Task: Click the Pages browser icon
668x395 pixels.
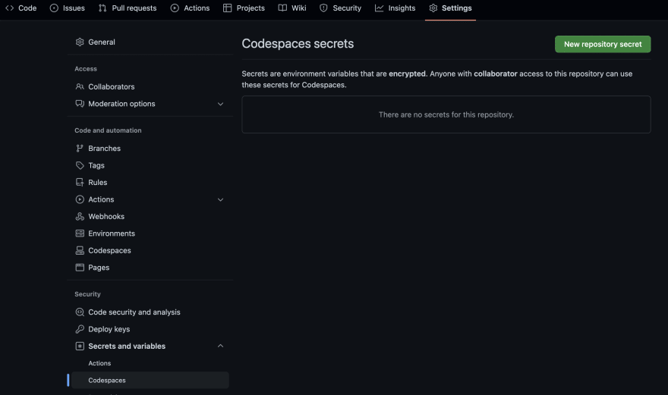Action: click(80, 268)
